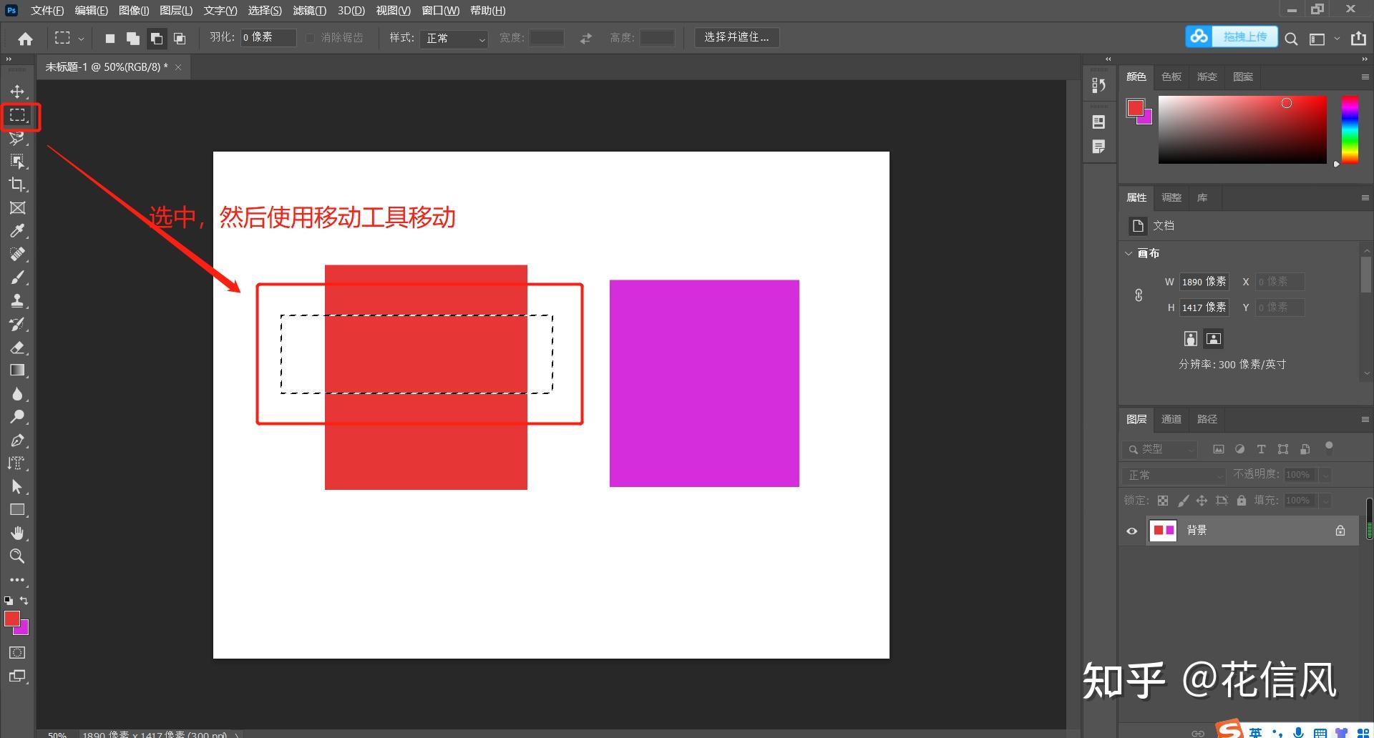This screenshot has height=738, width=1374.
Task: Open the 图像(I) menu
Action: point(134,11)
